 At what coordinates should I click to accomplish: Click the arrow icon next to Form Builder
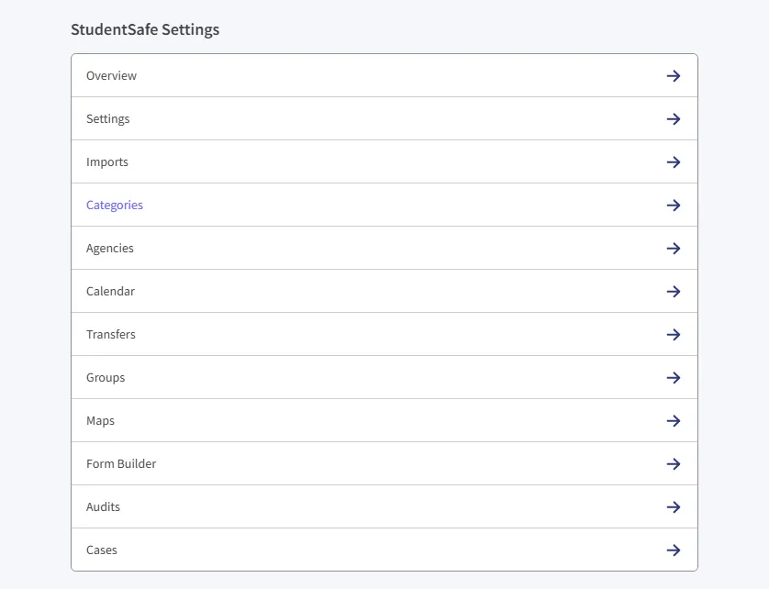[x=674, y=464]
